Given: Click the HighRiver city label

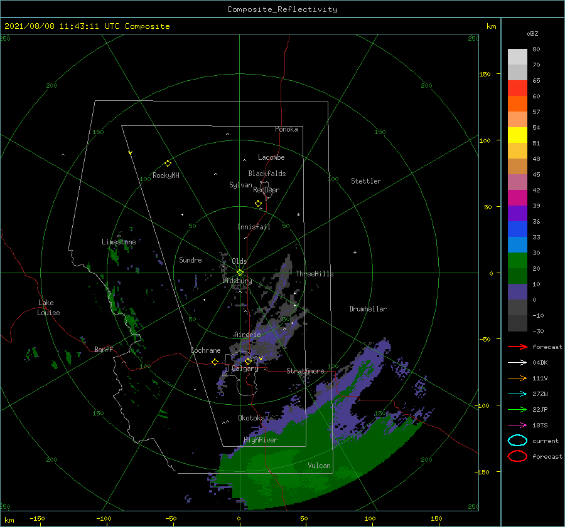Looking at the screenshot, I should [x=261, y=440].
